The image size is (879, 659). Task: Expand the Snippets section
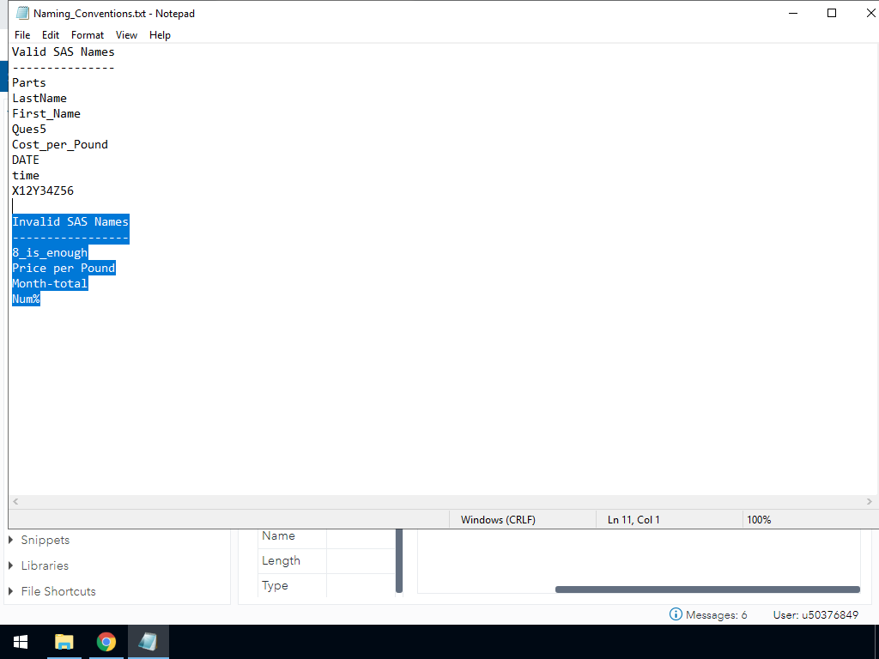coord(11,541)
